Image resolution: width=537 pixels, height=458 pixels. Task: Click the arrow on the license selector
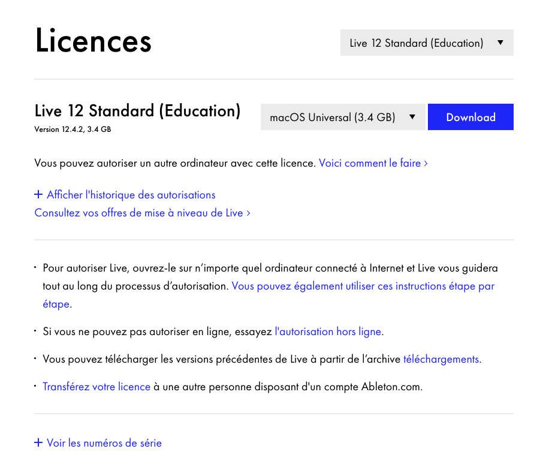tap(500, 43)
